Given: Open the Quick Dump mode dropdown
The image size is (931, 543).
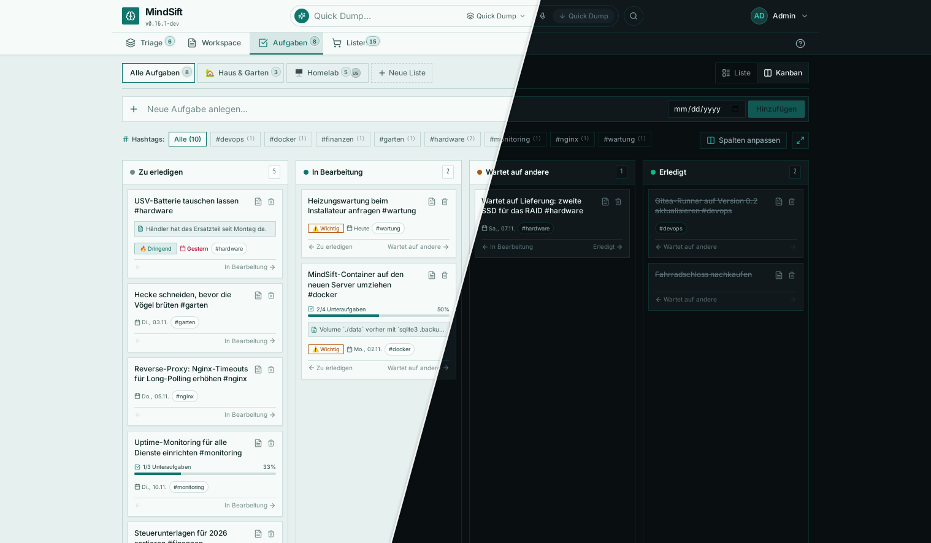Looking at the screenshot, I should coord(496,16).
